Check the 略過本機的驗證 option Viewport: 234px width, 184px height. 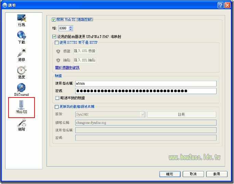[x=57, y=98]
